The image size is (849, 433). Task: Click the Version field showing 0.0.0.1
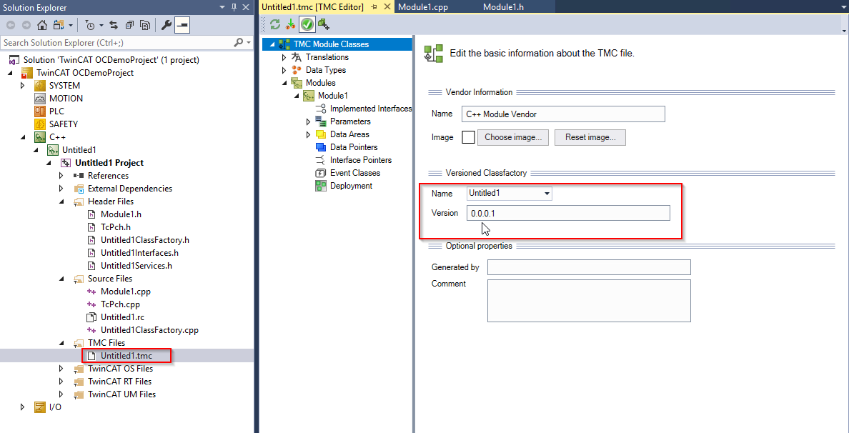569,213
